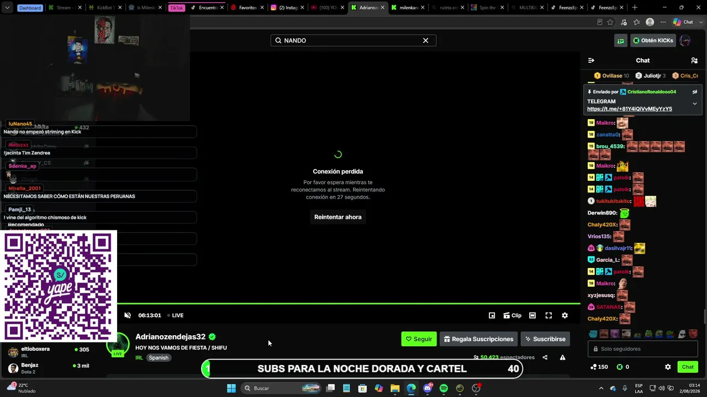
Task: Report the stream using the warning icon
Action: click(562, 357)
